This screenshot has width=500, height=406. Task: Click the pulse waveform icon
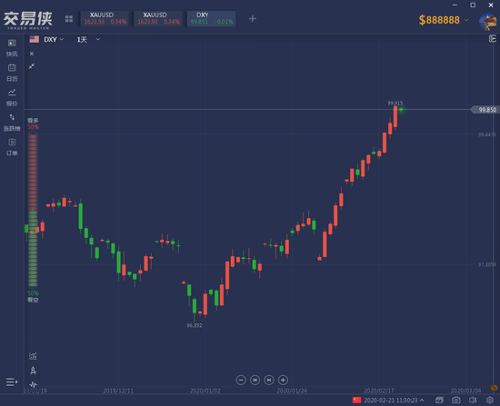pos(33,384)
